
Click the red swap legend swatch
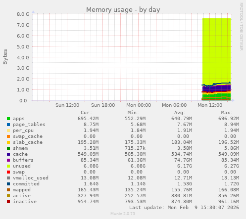(8, 172)
